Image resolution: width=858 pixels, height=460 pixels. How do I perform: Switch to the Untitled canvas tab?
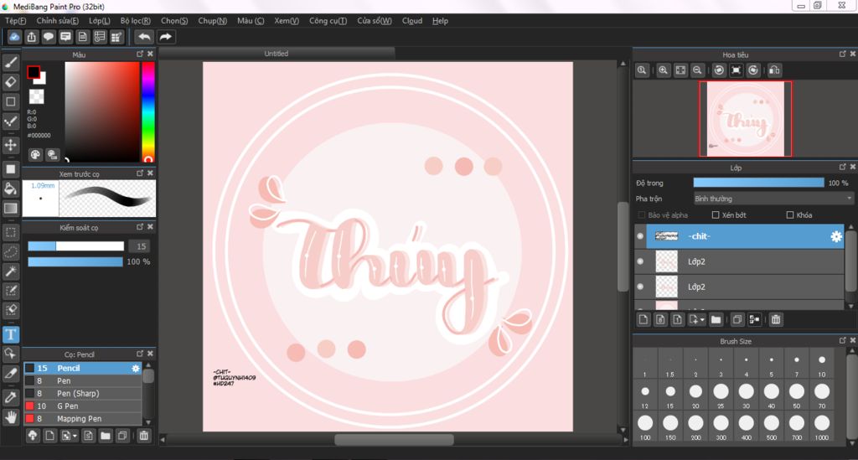pyautogui.click(x=277, y=54)
